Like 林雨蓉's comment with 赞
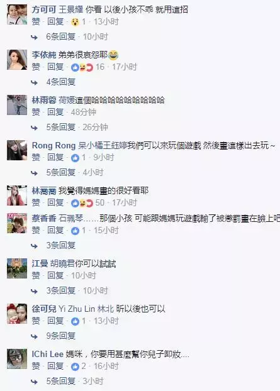 [x=36, y=113]
